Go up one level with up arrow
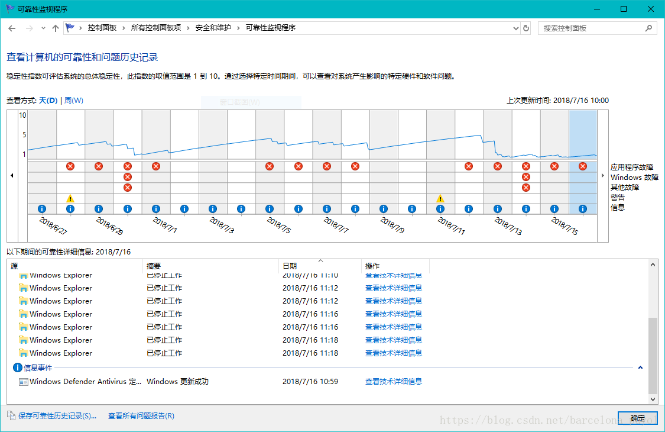665x432 pixels. point(56,28)
